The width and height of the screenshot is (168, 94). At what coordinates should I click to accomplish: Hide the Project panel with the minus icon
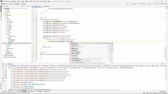pos(30,6)
